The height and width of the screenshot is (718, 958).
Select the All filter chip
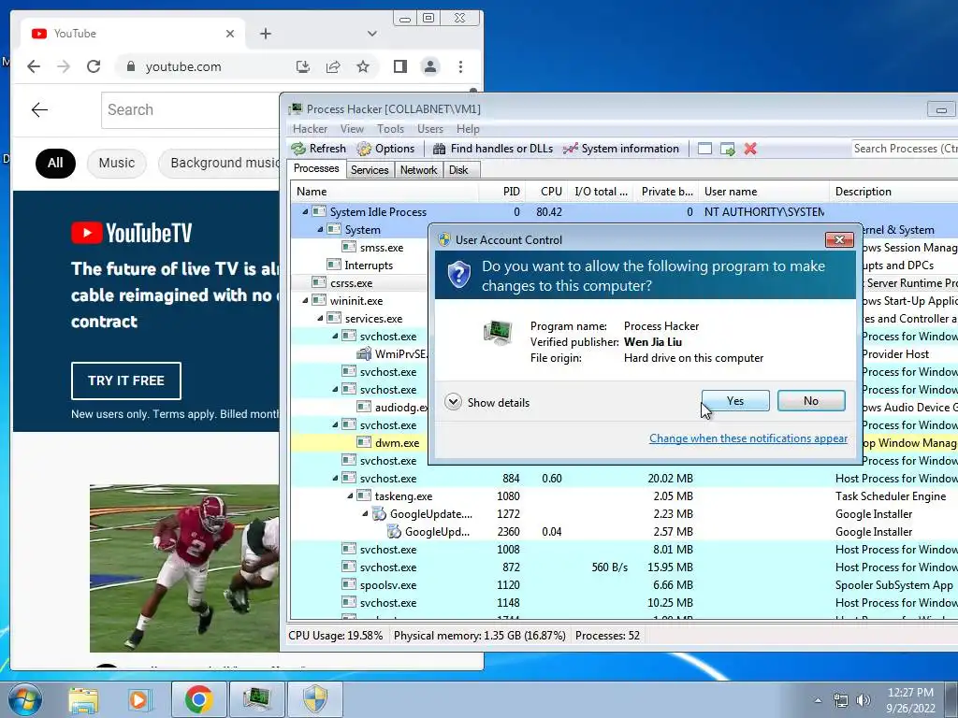tap(55, 163)
